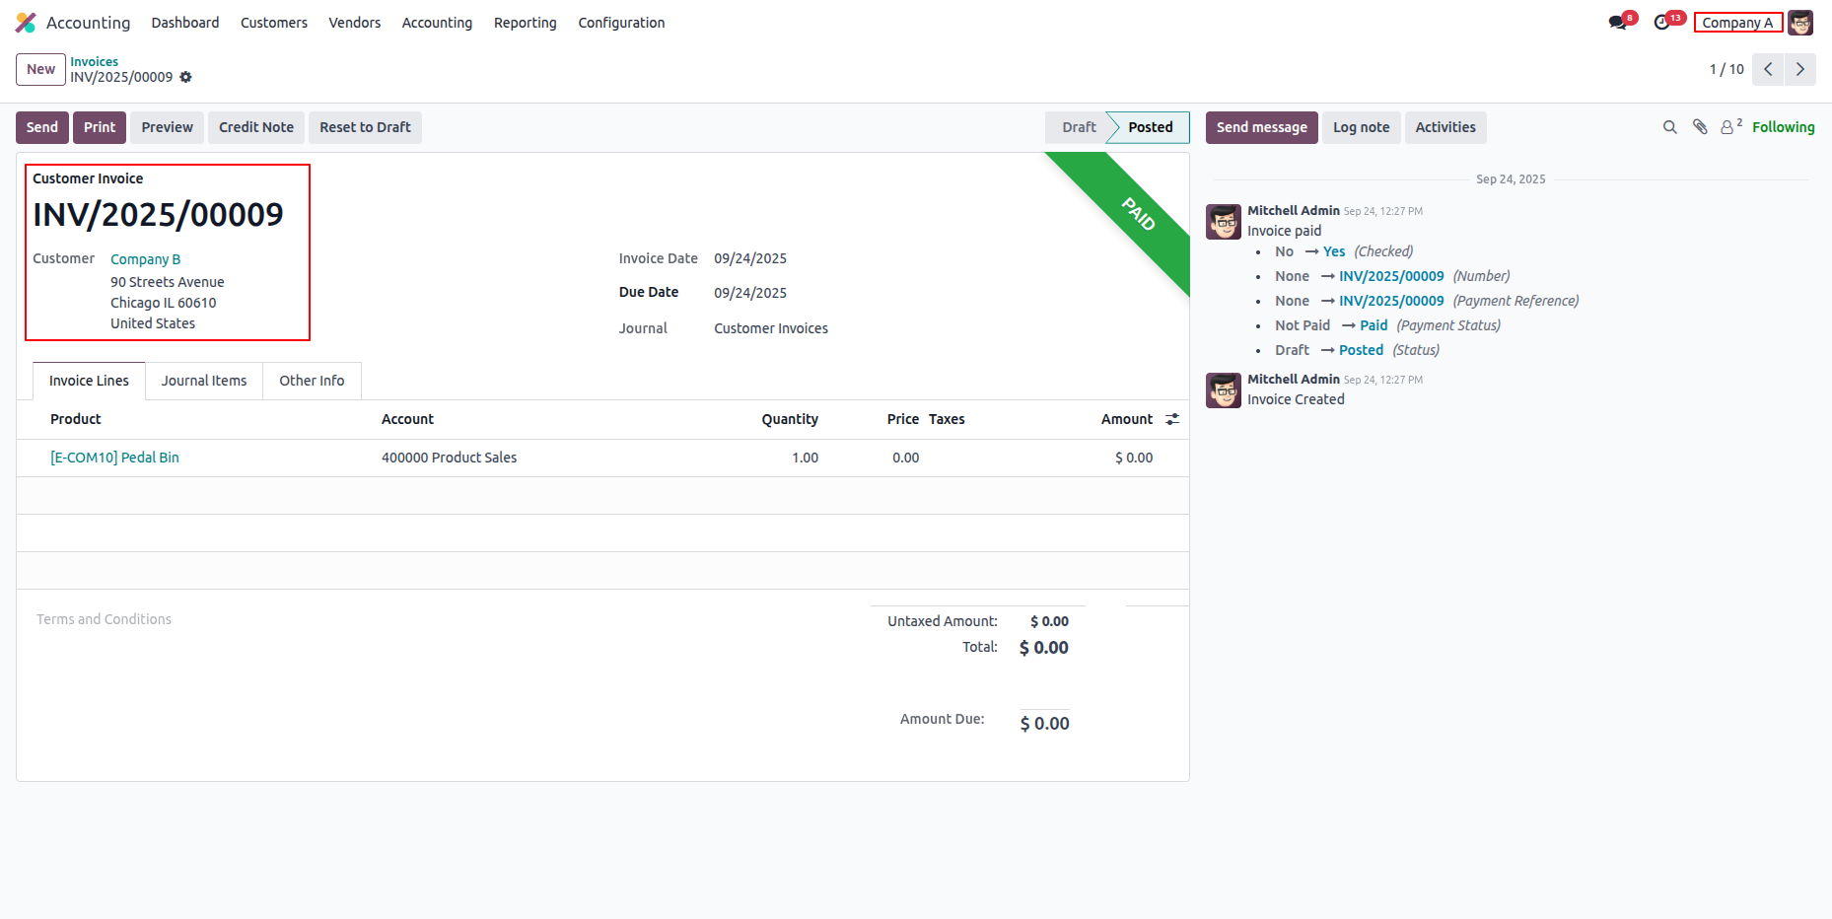Image resolution: width=1832 pixels, height=919 pixels.
Task: Open the optional columns icon in Amount header
Action: pos(1171,419)
